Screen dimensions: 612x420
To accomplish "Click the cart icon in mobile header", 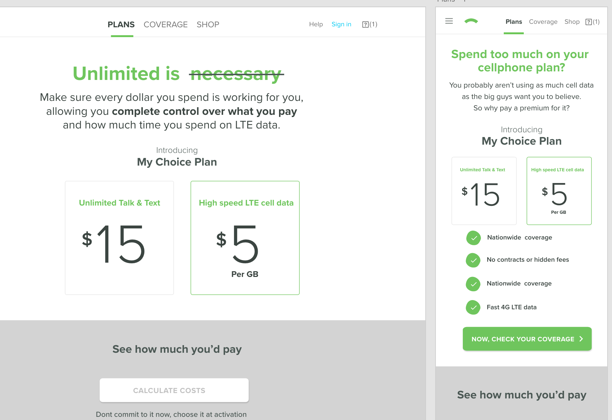I will coord(589,22).
